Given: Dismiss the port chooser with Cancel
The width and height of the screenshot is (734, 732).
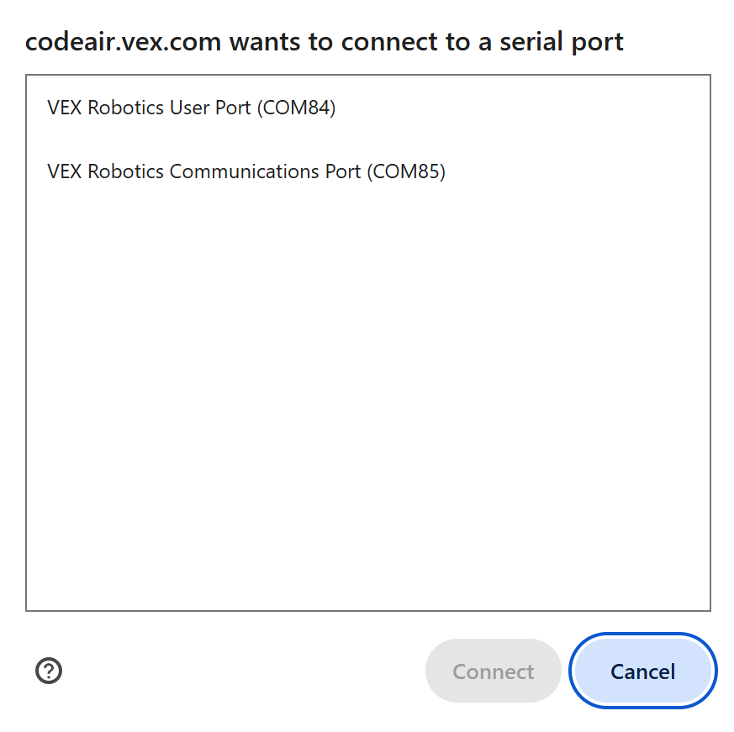Looking at the screenshot, I should (642, 671).
